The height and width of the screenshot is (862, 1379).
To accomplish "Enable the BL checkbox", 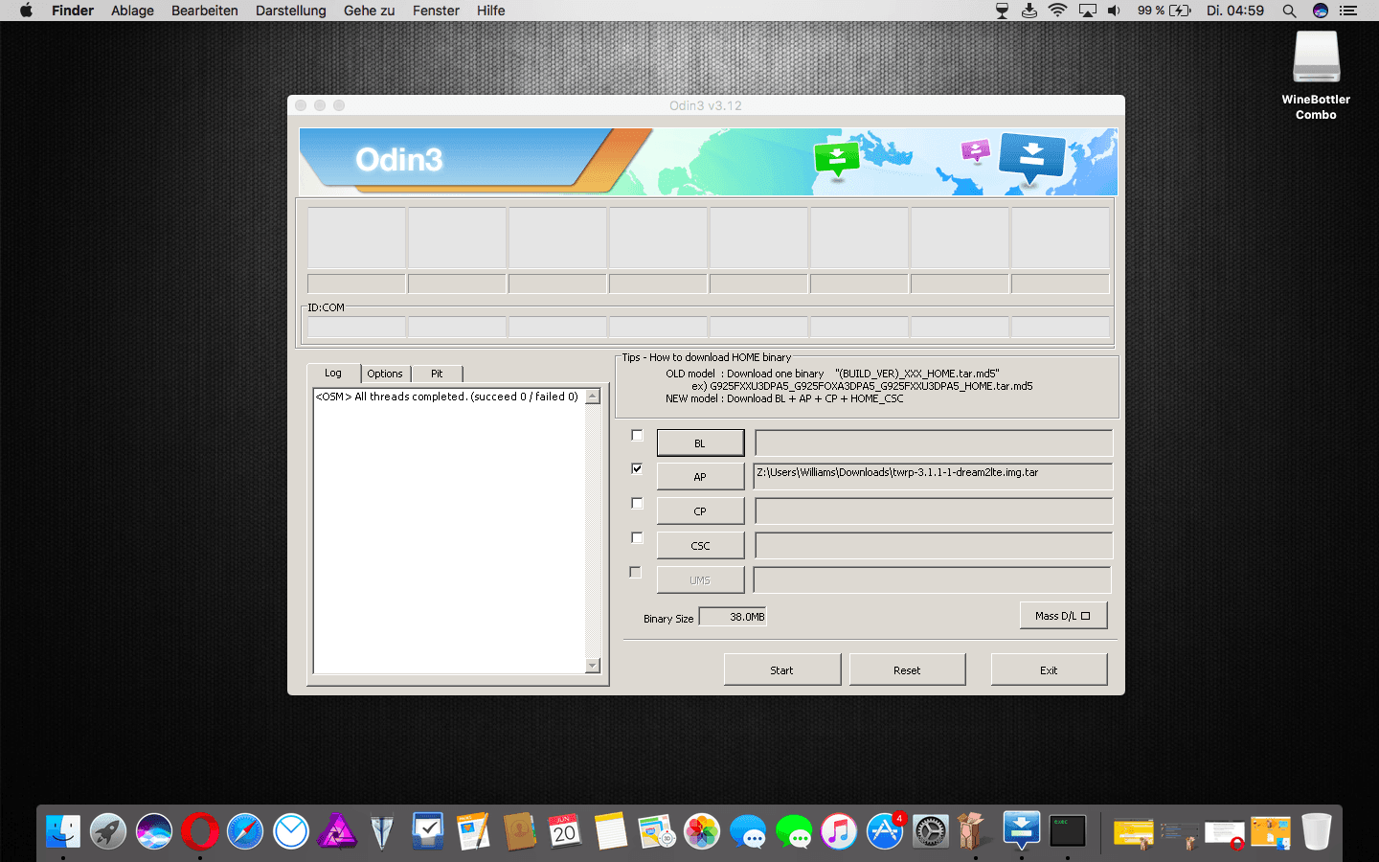I will point(637,435).
